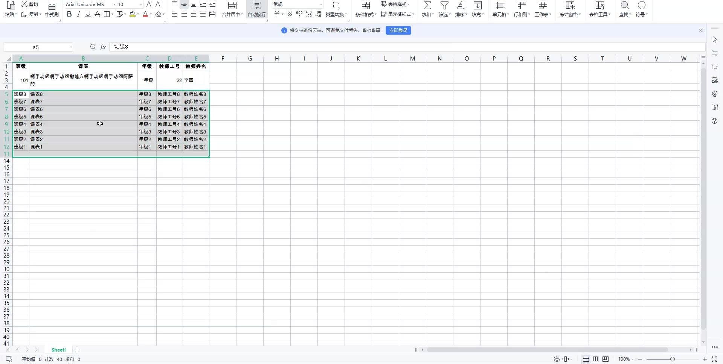Click the AutoSum (求和) sigma icon
This screenshot has width=723, height=364.
427,5
